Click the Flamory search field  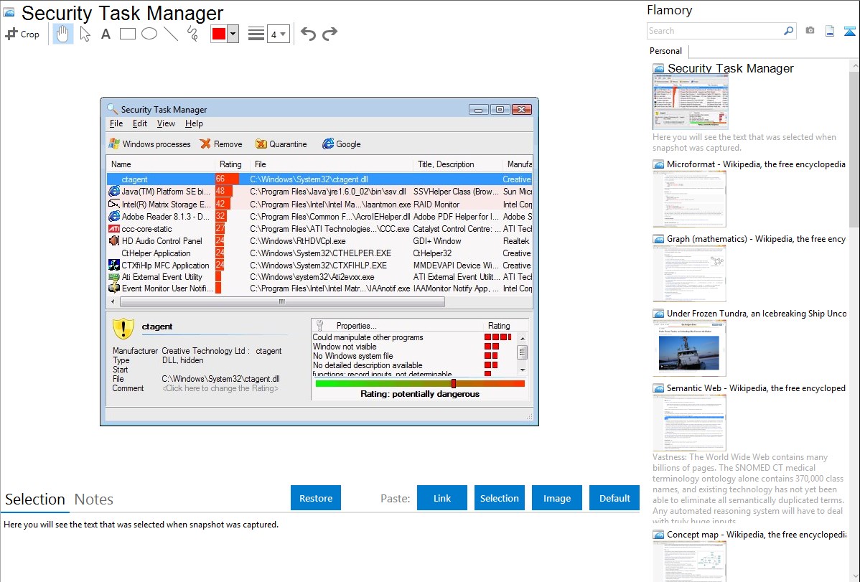pos(715,31)
